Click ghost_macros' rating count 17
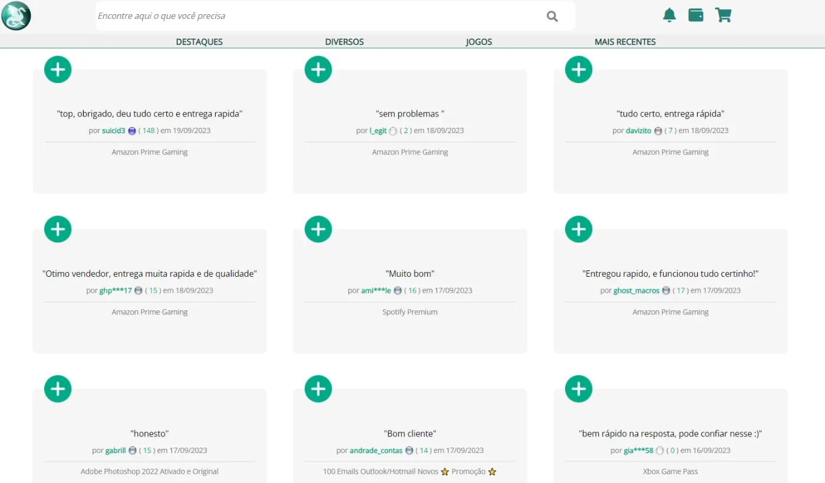 [x=681, y=290]
